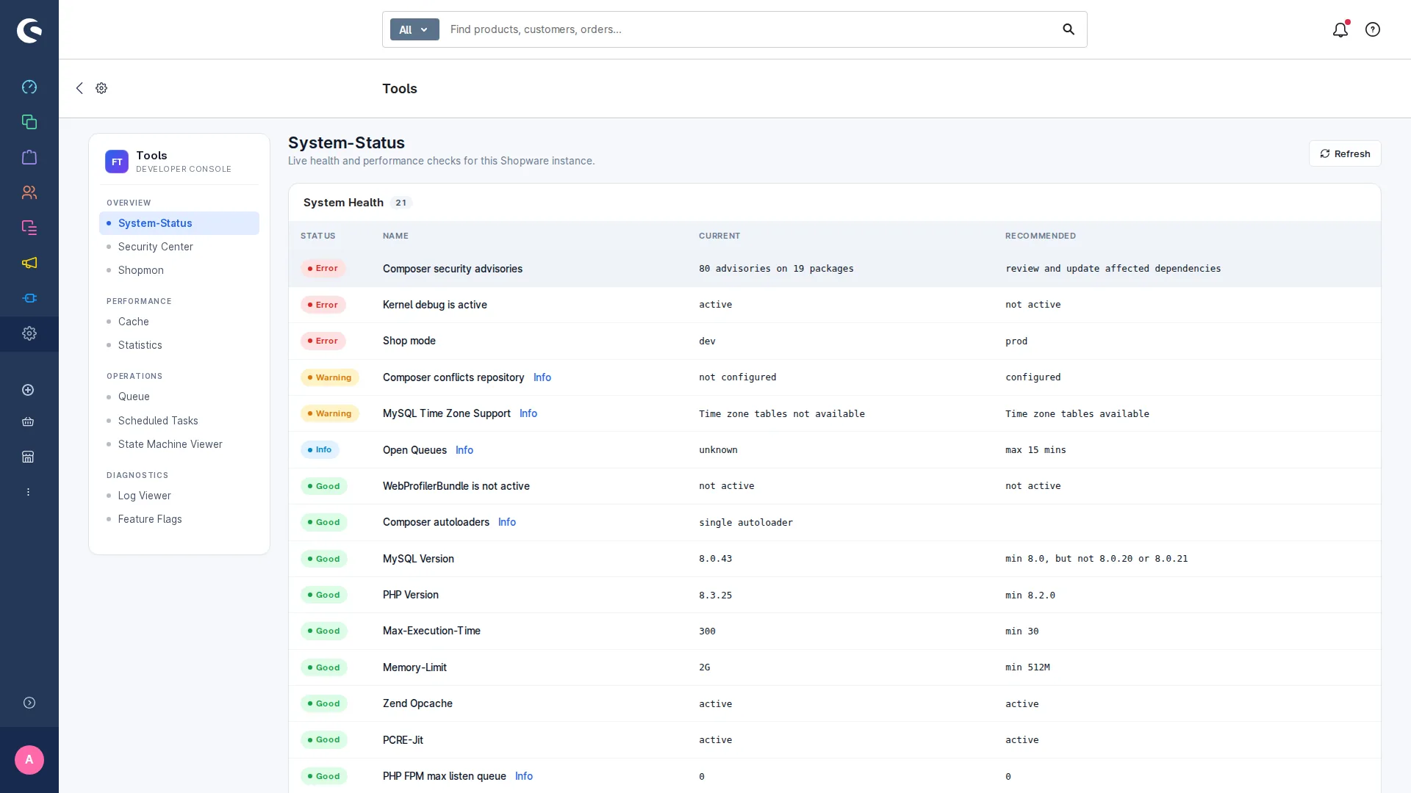Click the three-dot more icon in sidebar
Viewport: 1411px width, 793px height.
pos(28,492)
